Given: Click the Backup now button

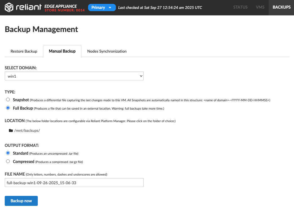Looking at the screenshot, I should tap(21, 201).
